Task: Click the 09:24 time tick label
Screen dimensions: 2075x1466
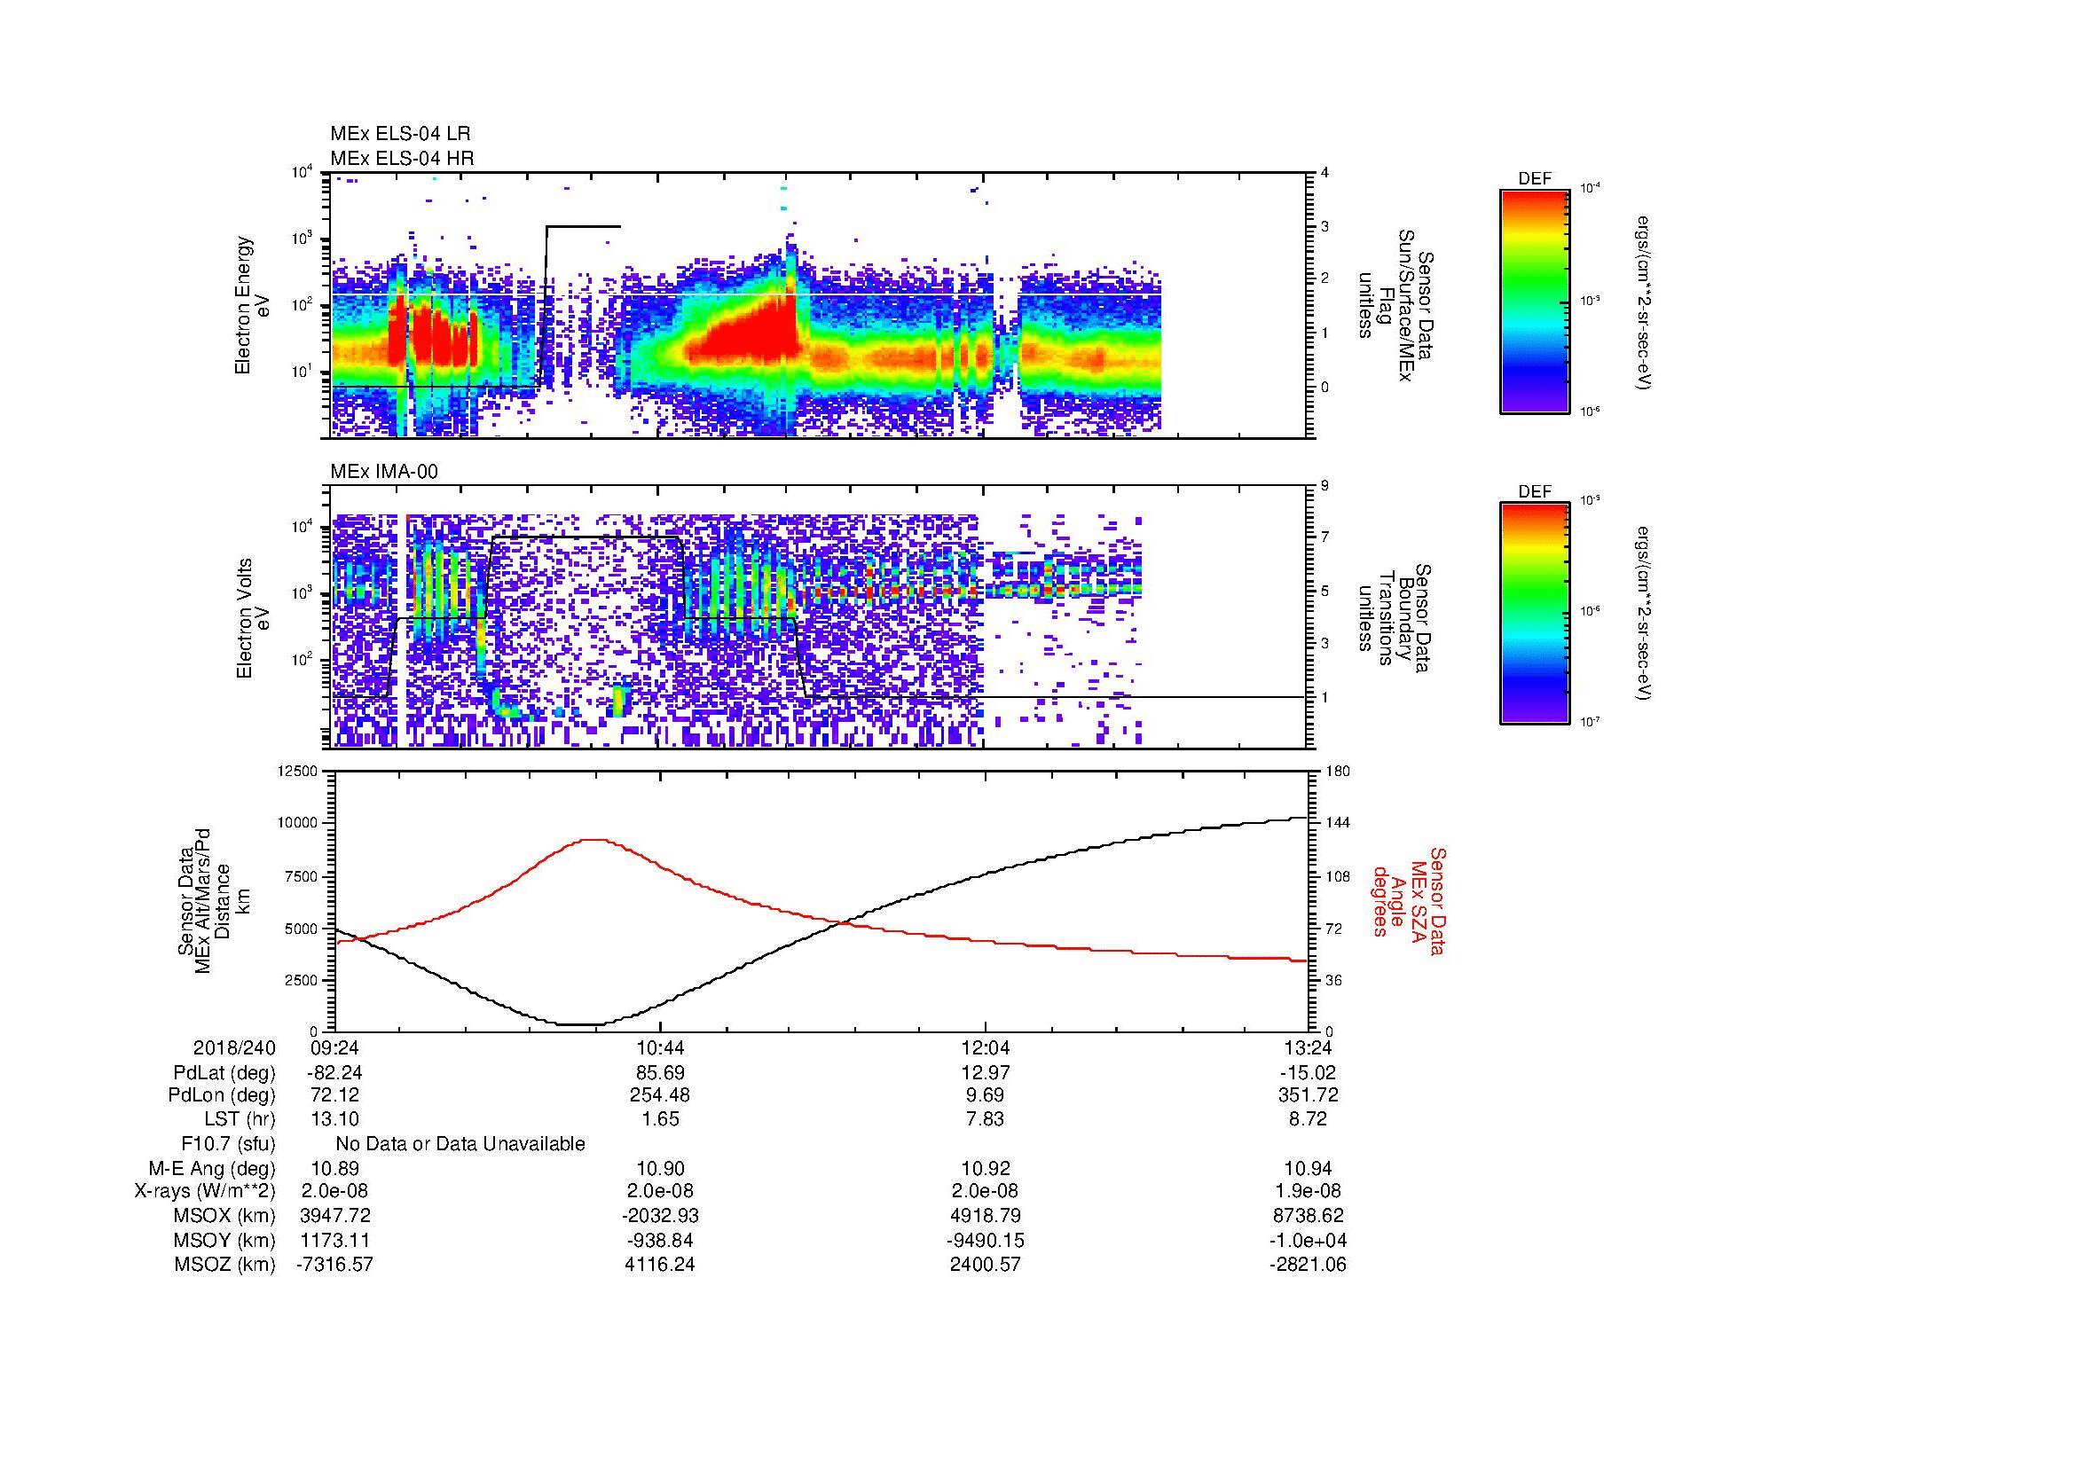Action: pyautogui.click(x=335, y=1047)
